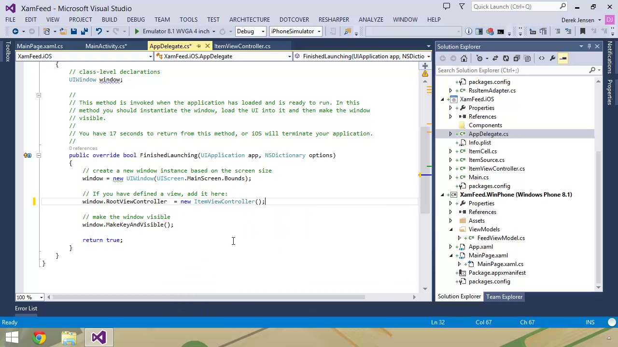Open File Explorer from the taskbar
This screenshot has width=618, height=347.
[x=69, y=337]
